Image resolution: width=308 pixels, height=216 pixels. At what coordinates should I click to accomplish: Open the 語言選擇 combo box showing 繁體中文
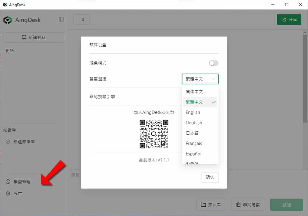[x=200, y=79]
